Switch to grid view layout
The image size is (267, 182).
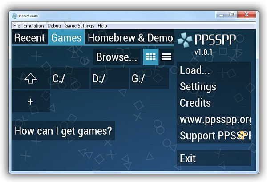coord(151,57)
